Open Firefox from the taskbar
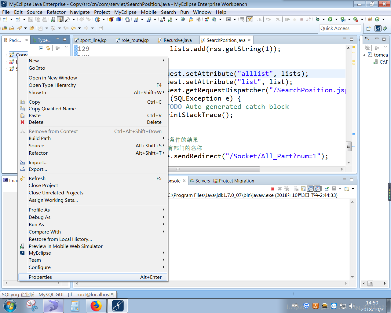391x313 pixels. point(96,306)
